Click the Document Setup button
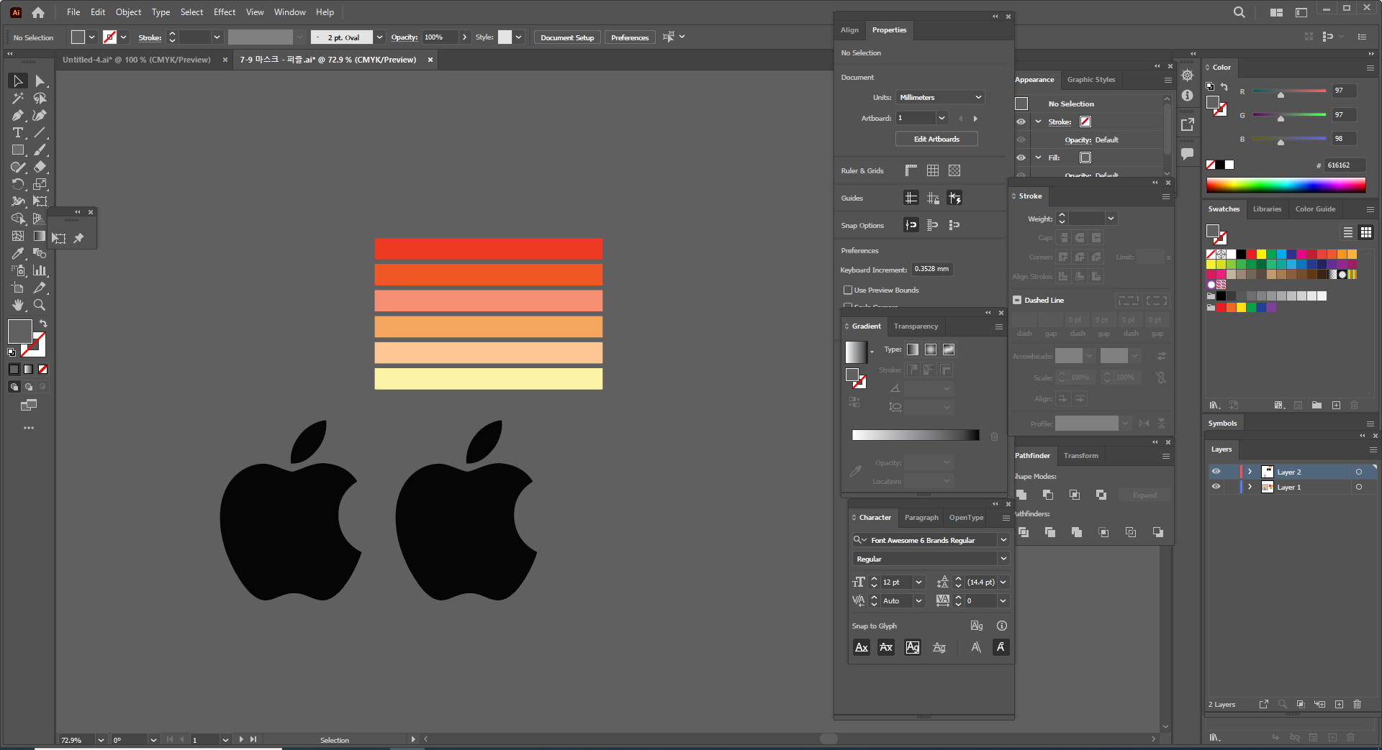Image resolution: width=1382 pixels, height=750 pixels. (567, 37)
